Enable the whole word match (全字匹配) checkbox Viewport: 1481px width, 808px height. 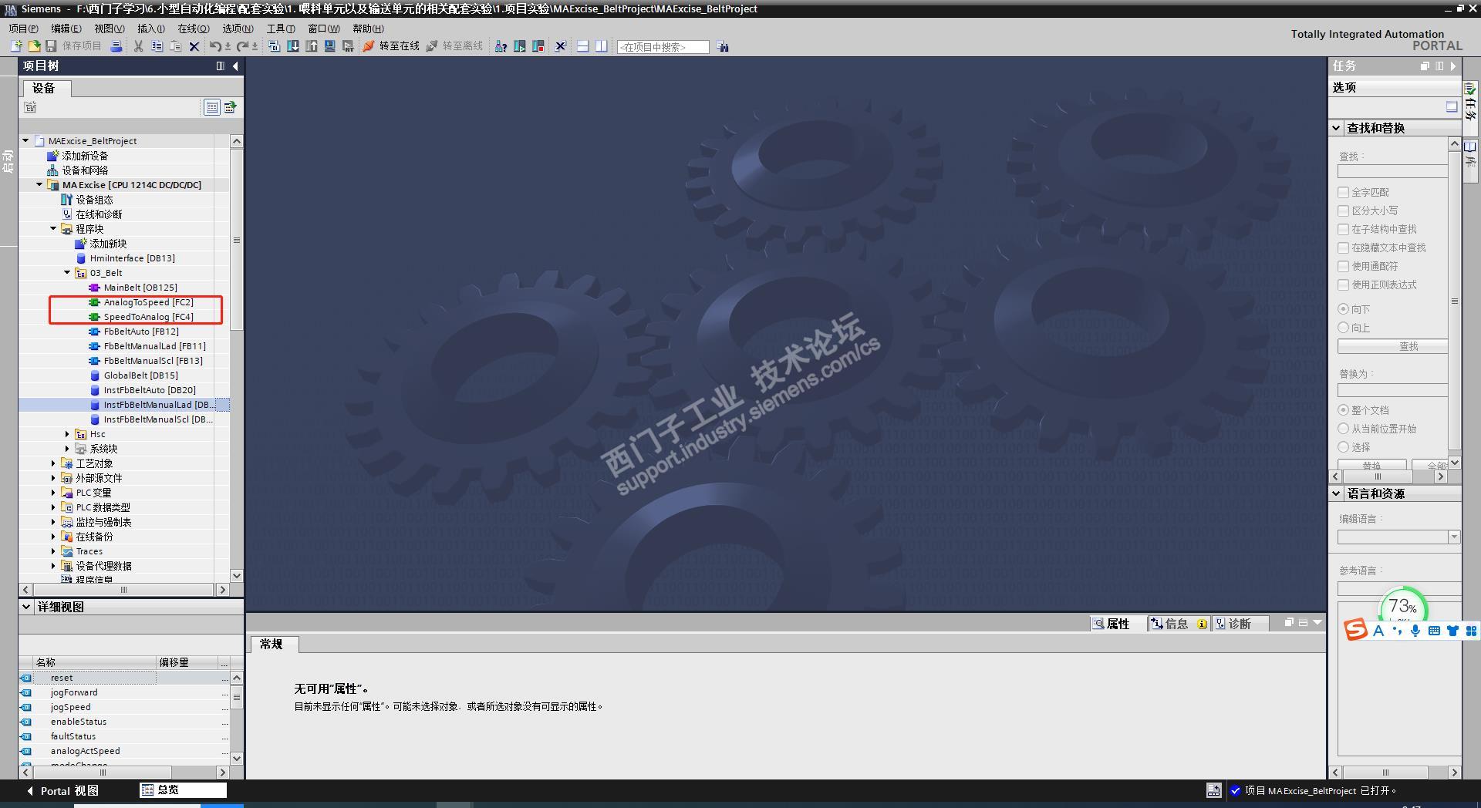[x=1343, y=192]
